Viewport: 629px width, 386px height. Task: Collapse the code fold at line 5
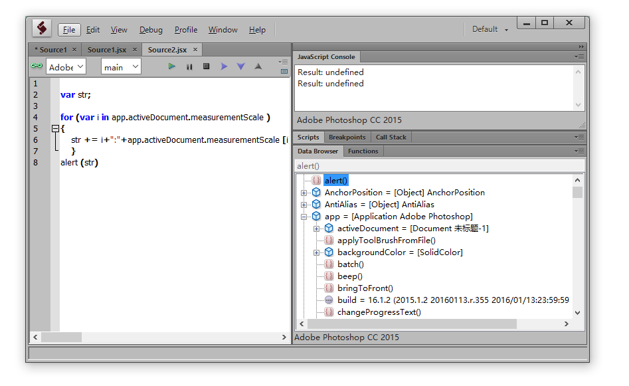(x=55, y=128)
